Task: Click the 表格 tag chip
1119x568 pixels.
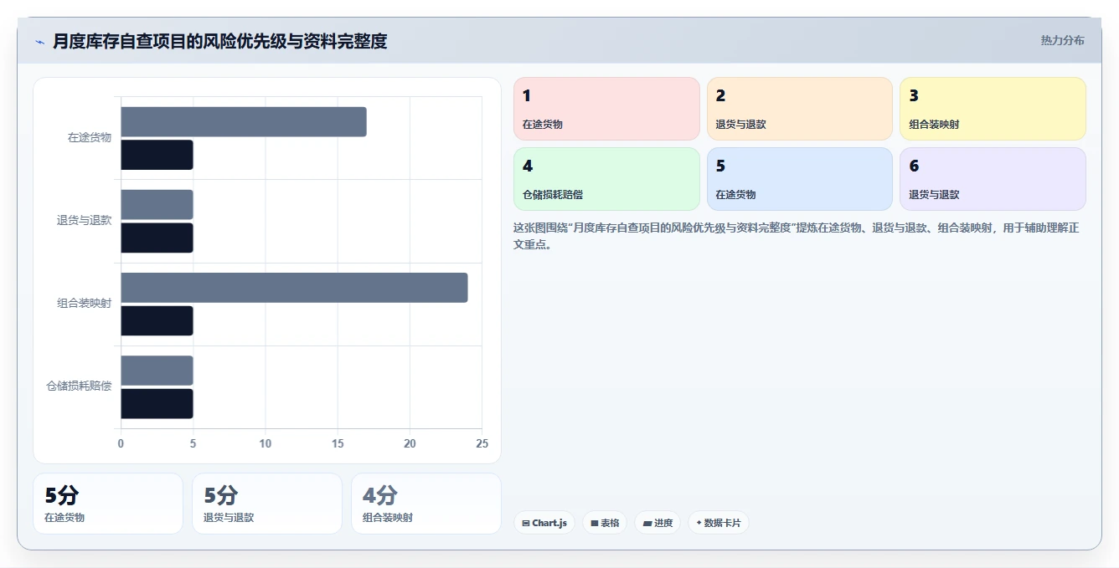Action: pyautogui.click(x=605, y=523)
